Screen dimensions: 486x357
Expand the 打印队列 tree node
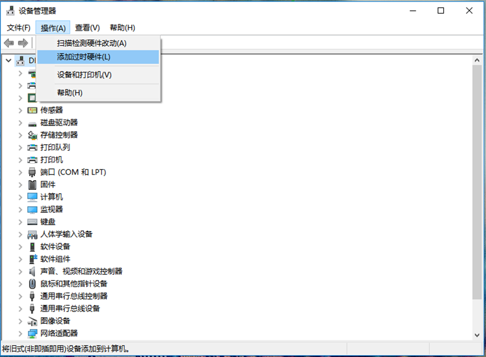point(20,147)
